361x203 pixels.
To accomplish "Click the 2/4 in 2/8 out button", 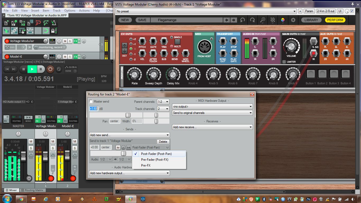I will click(x=326, y=11).
